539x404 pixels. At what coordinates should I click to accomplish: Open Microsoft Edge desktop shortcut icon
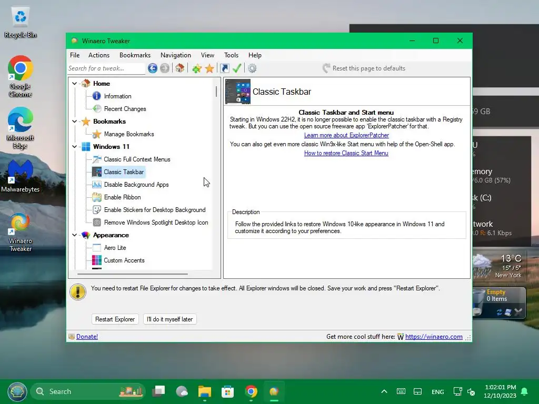click(x=20, y=119)
